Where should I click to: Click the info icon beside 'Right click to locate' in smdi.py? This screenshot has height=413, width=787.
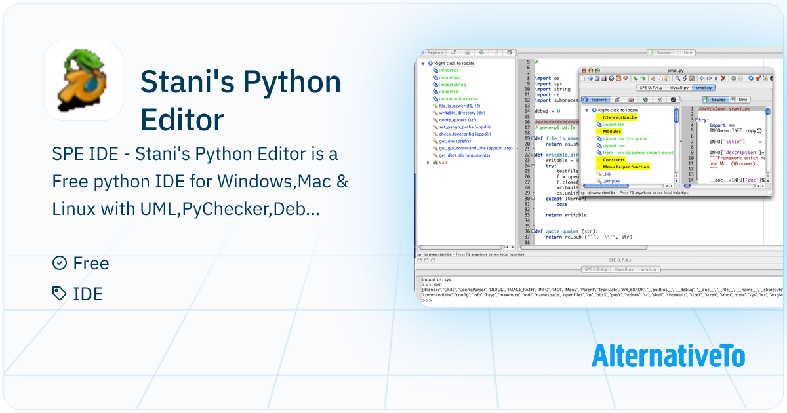(594, 110)
